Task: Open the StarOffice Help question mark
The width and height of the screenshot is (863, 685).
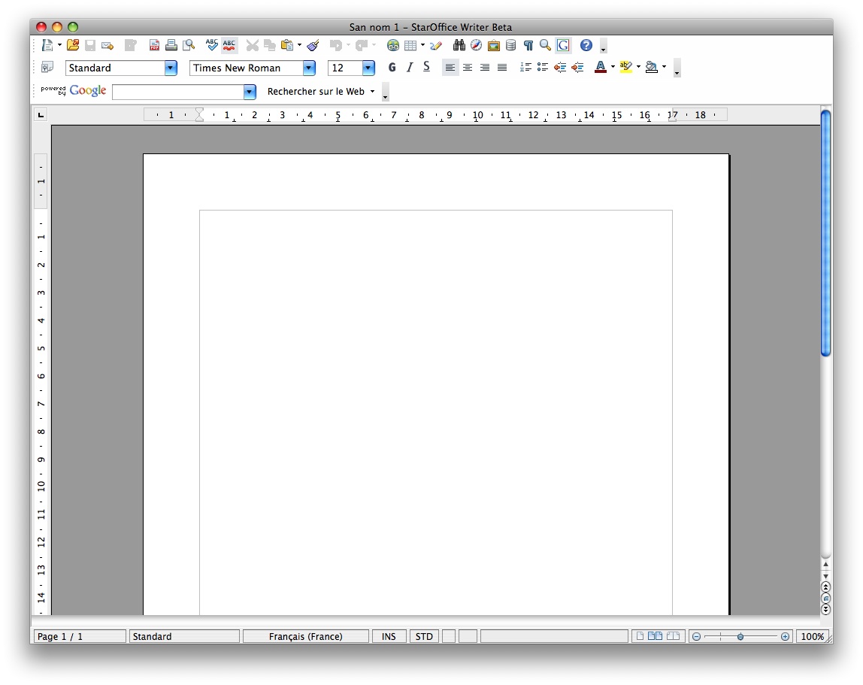Action: (x=586, y=45)
